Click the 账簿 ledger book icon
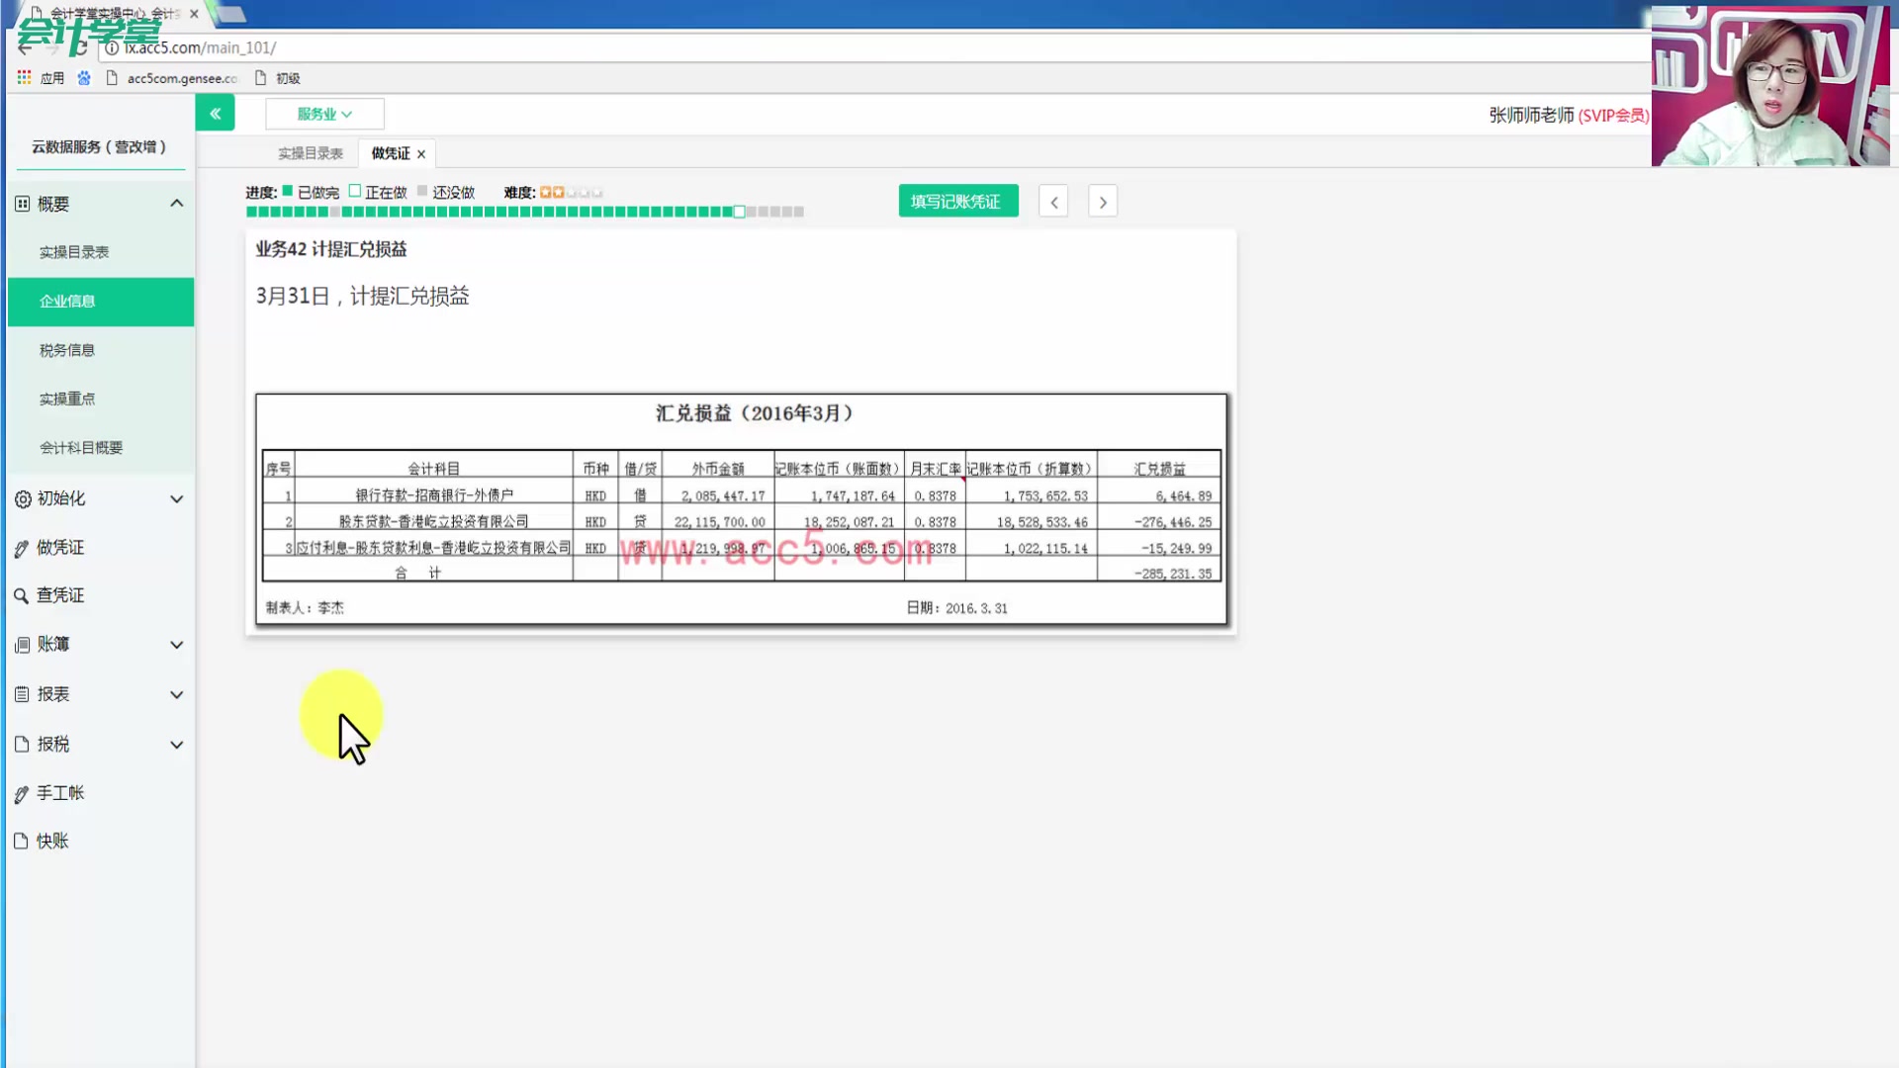Image resolution: width=1899 pixels, height=1068 pixels. coord(22,644)
